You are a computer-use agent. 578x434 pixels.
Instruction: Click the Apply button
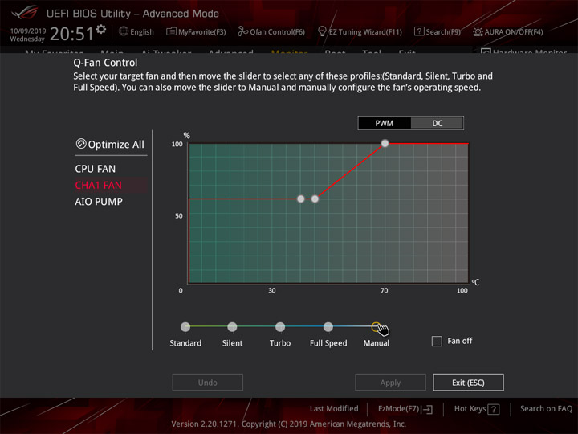click(390, 383)
